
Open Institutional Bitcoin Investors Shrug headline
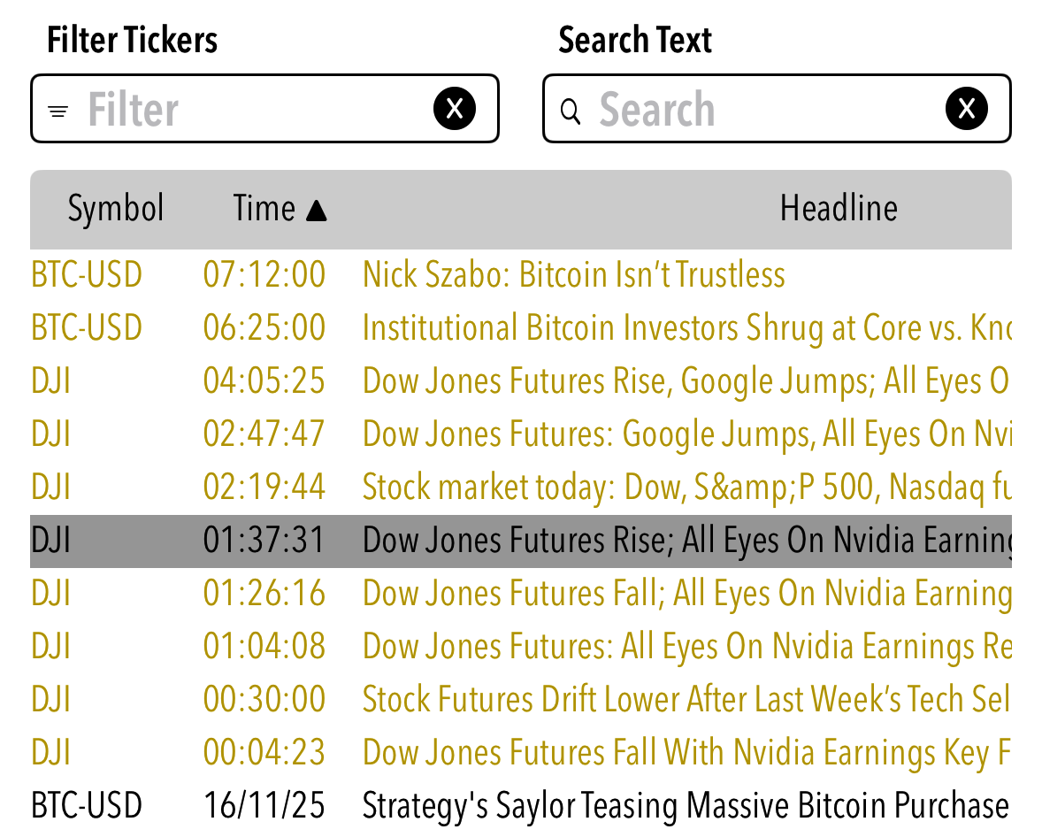(686, 328)
